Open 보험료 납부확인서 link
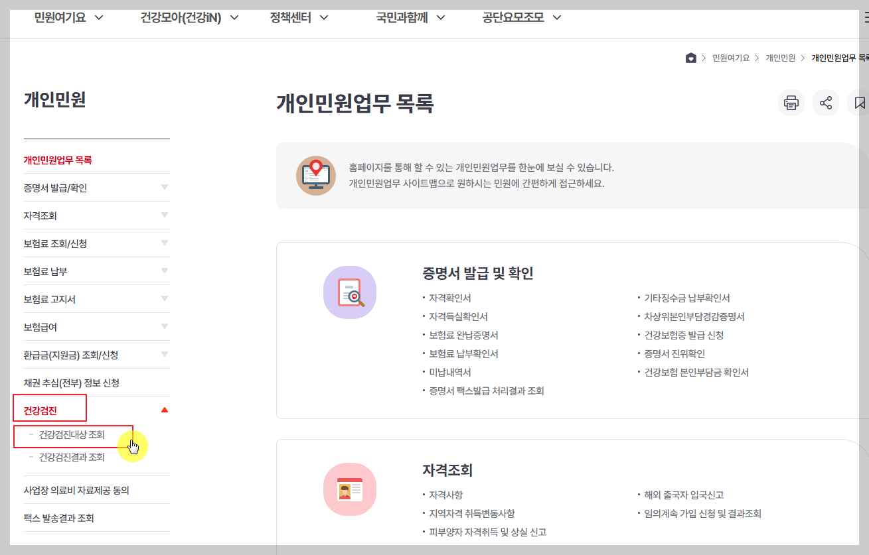The height and width of the screenshot is (555, 869). point(463,354)
